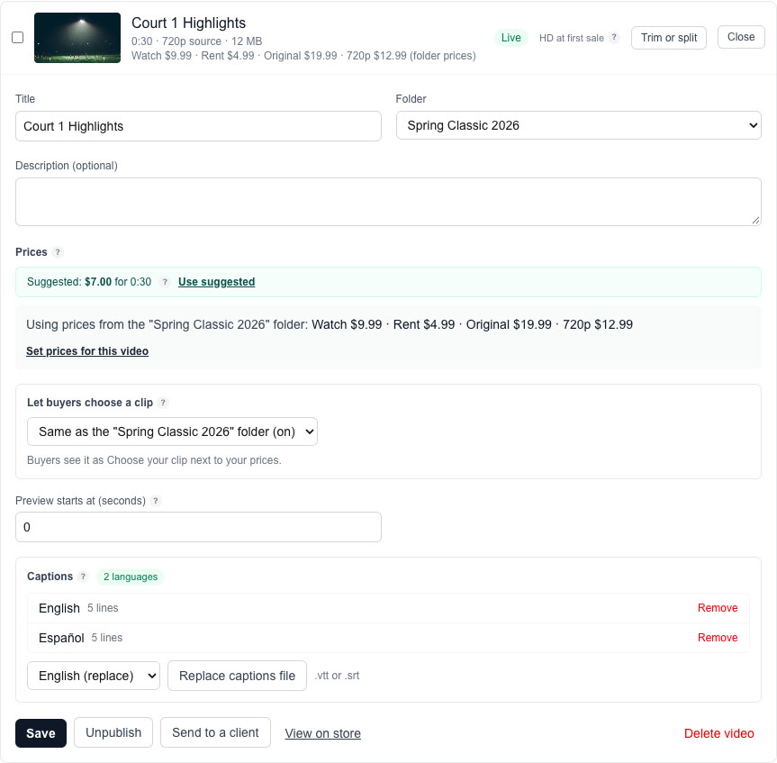Close the video editing panel
777x763 pixels.
pyautogui.click(x=741, y=37)
